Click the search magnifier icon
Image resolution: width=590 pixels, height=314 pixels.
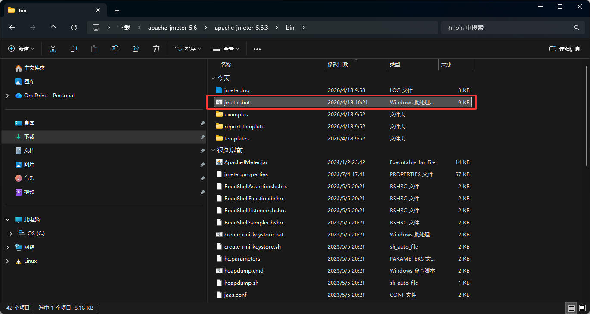click(x=577, y=28)
